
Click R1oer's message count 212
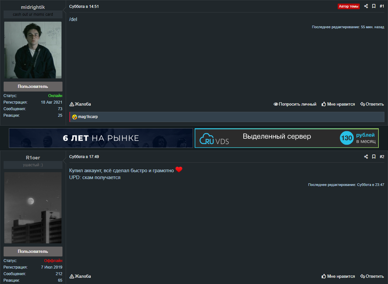click(59, 274)
